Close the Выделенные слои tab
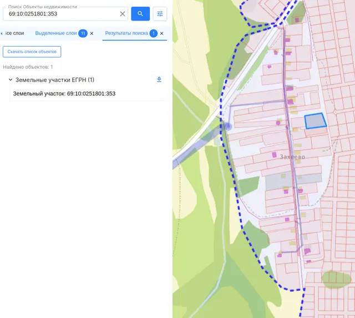Viewport: 355px width, 318px height. click(x=92, y=33)
